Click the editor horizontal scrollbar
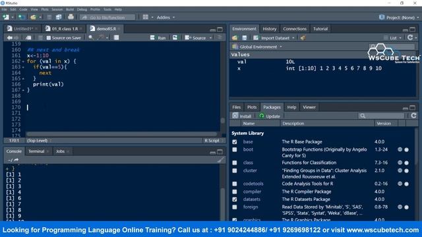 point(121,134)
